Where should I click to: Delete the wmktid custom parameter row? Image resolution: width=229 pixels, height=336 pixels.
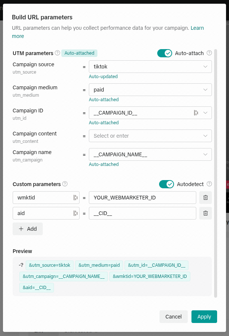(x=206, y=198)
